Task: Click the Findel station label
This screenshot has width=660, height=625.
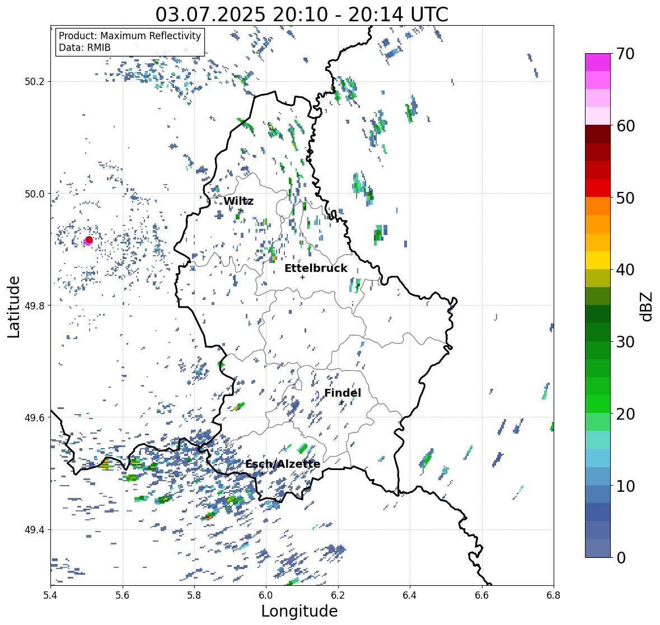Action: point(343,393)
